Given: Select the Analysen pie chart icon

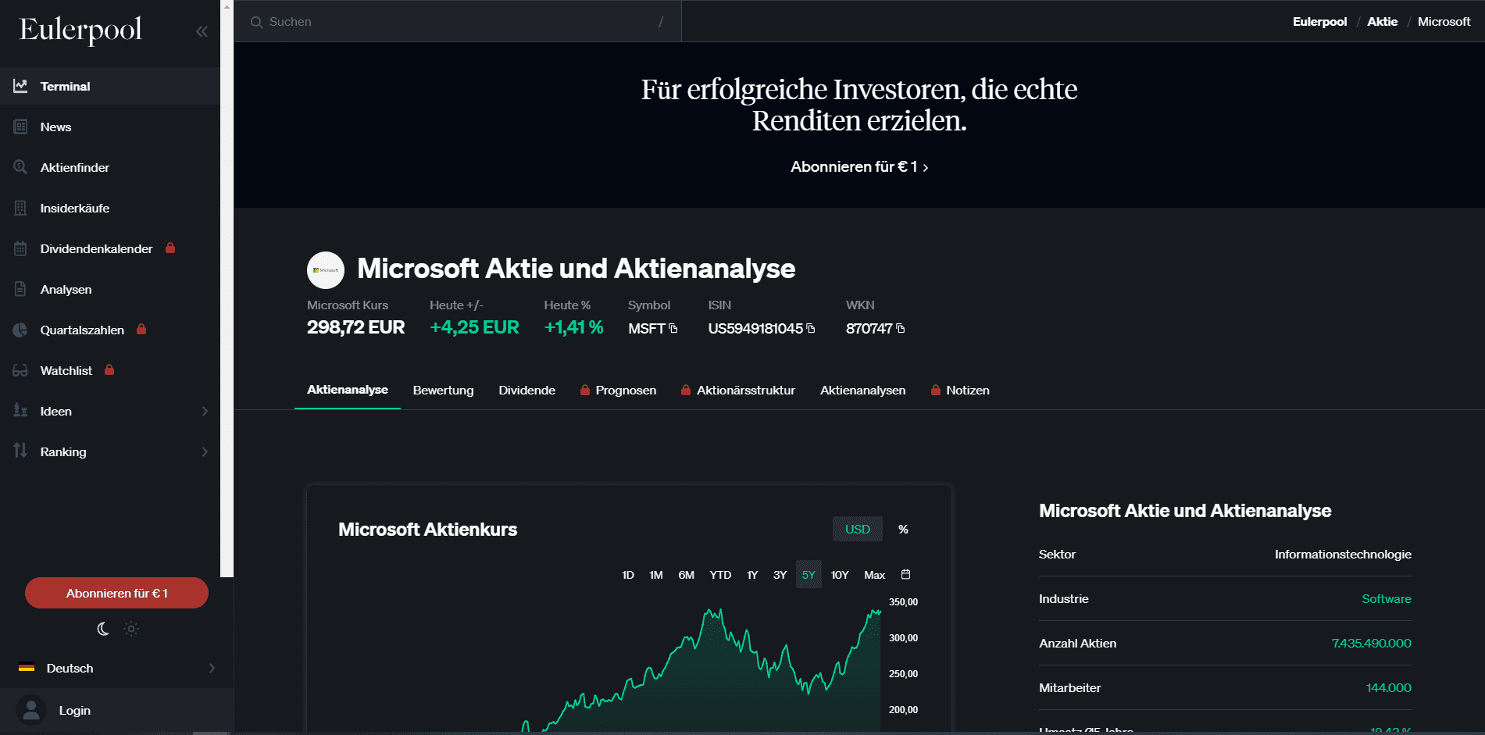Looking at the screenshot, I should tap(20, 289).
